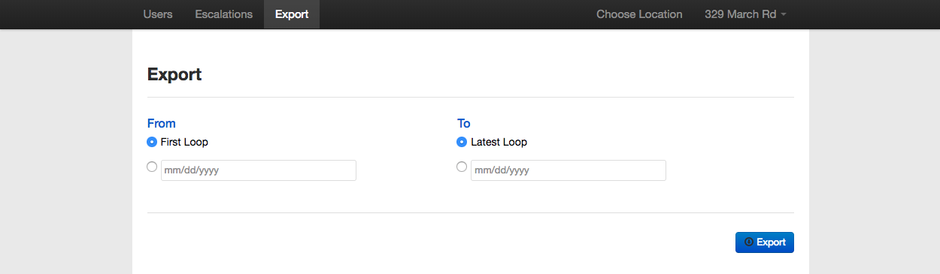
Task: Select the custom To date radio button
Action: 462,167
